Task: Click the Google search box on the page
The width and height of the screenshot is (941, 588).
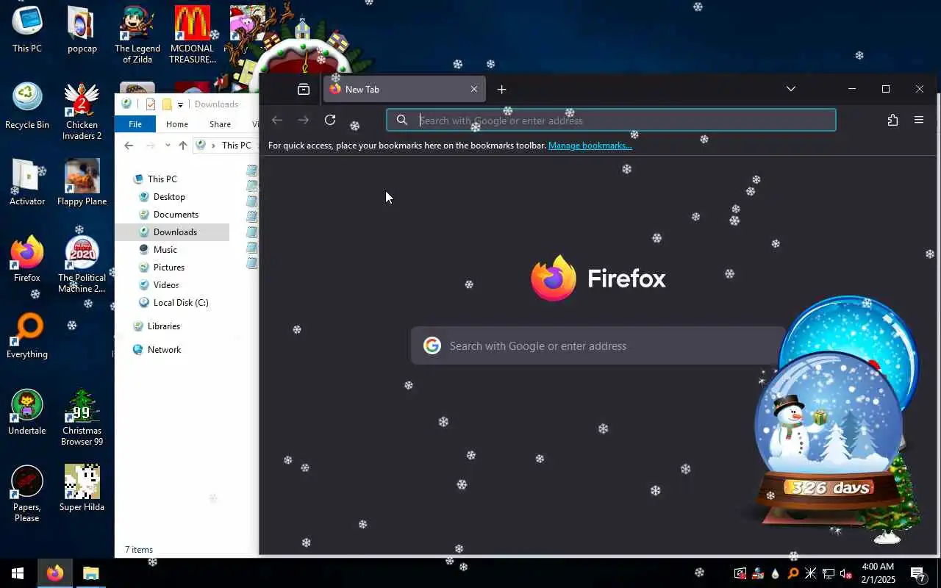Action: (598, 345)
